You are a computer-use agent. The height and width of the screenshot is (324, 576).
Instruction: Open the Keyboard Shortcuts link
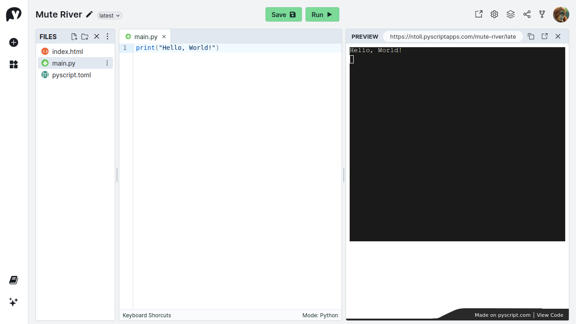147,315
